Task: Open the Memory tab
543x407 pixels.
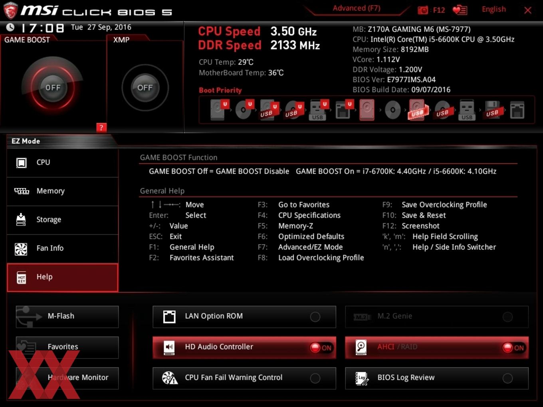Action: click(63, 192)
